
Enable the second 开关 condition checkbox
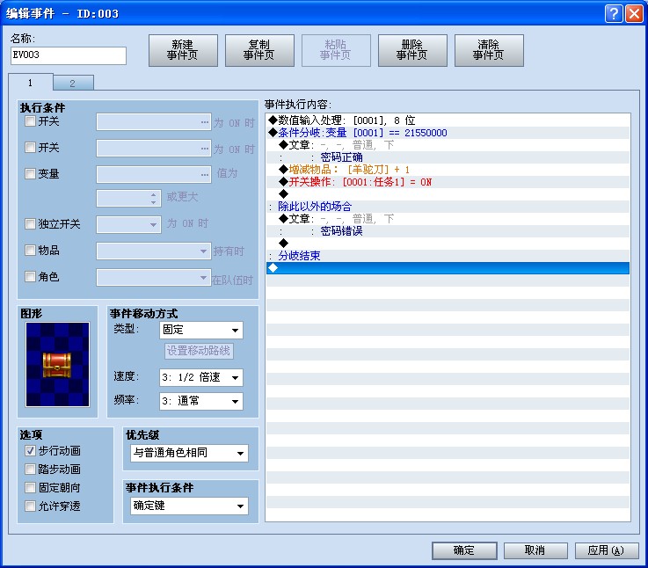pyautogui.click(x=30, y=147)
